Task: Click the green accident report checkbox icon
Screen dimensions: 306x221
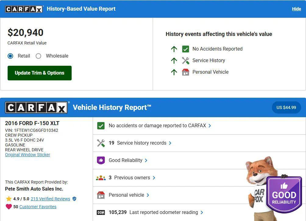Action: [101, 125]
